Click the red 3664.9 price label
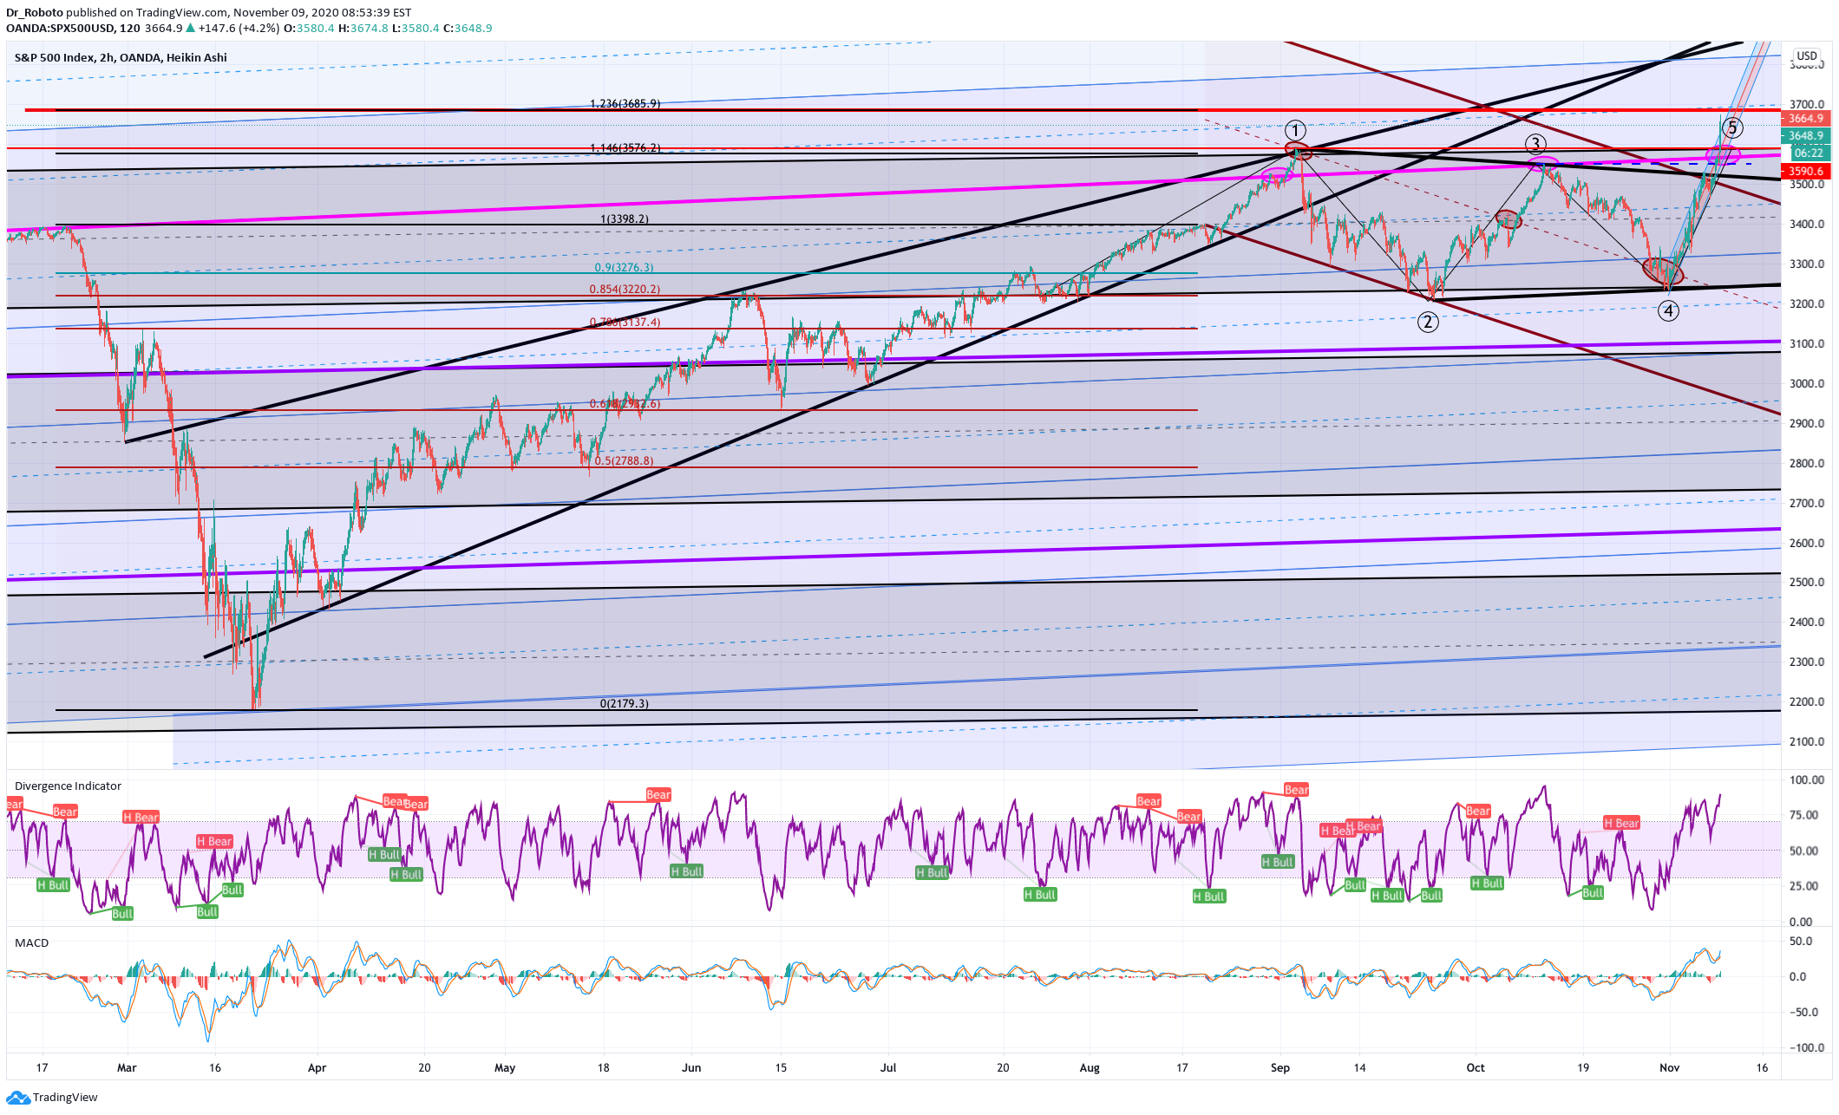Viewport: 1839px width, 1115px height. (1806, 119)
